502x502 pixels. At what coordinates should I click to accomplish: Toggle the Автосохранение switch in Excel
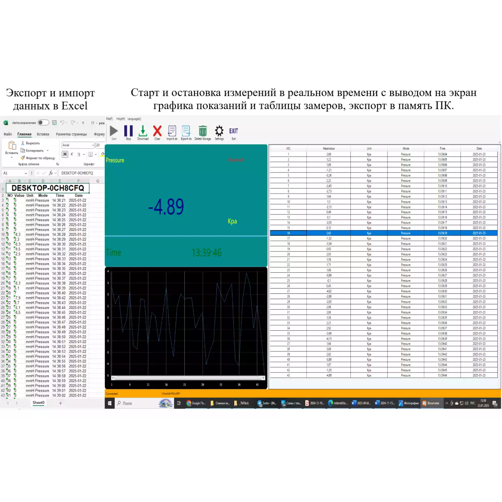point(43,123)
